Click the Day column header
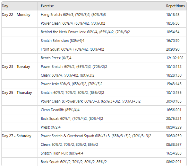This screenshot has width=188, height=167. click(x=19, y=6)
